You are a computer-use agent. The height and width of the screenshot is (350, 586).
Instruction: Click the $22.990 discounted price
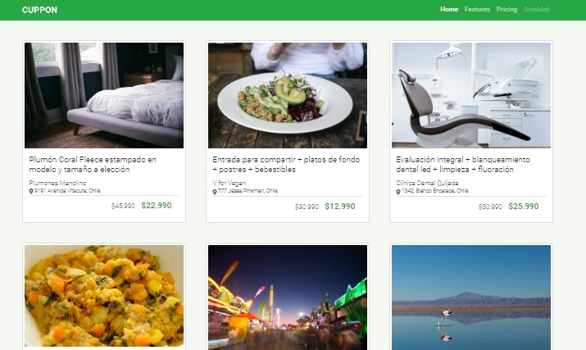pos(156,206)
